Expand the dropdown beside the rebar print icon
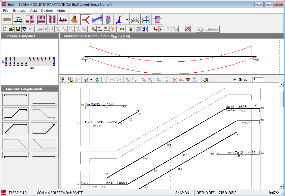Viewport: 285px width, 196px height. (91, 80)
